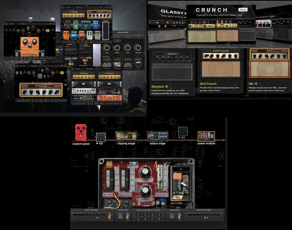Select quick snap slot 2
The height and width of the screenshot is (230, 292).
(x=145, y=215)
